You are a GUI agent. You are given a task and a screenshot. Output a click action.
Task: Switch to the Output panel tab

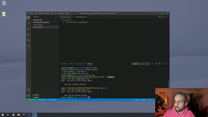(x=71, y=64)
